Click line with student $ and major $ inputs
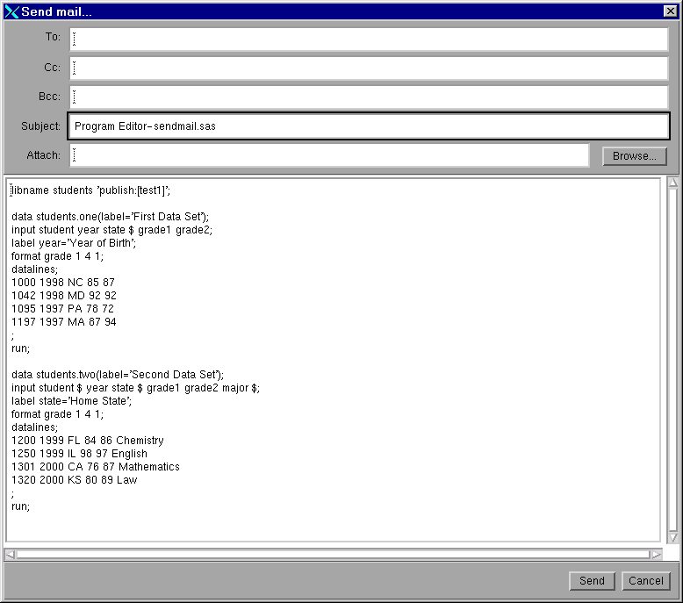The height and width of the screenshot is (603, 683). pos(135,388)
